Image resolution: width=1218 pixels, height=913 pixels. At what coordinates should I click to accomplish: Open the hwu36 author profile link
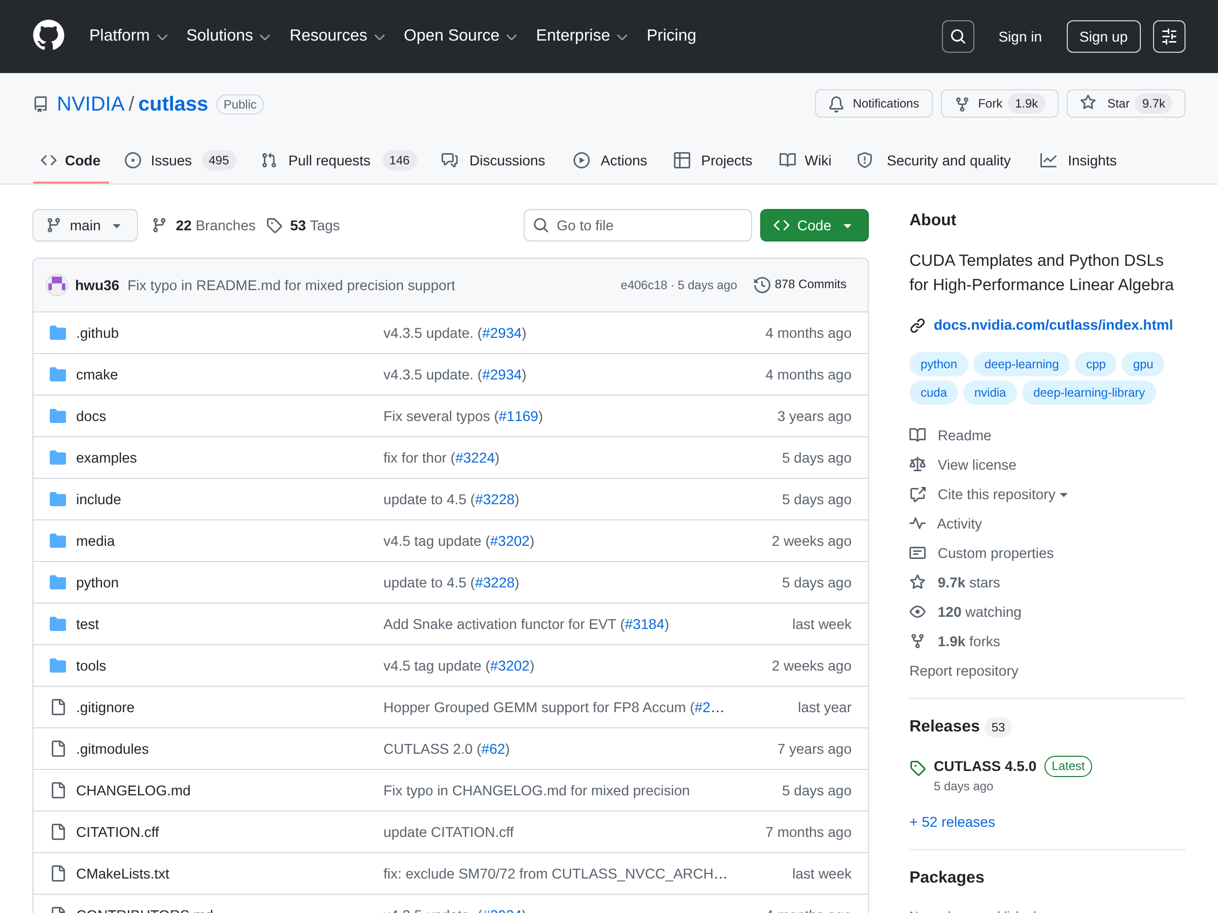[97, 285]
